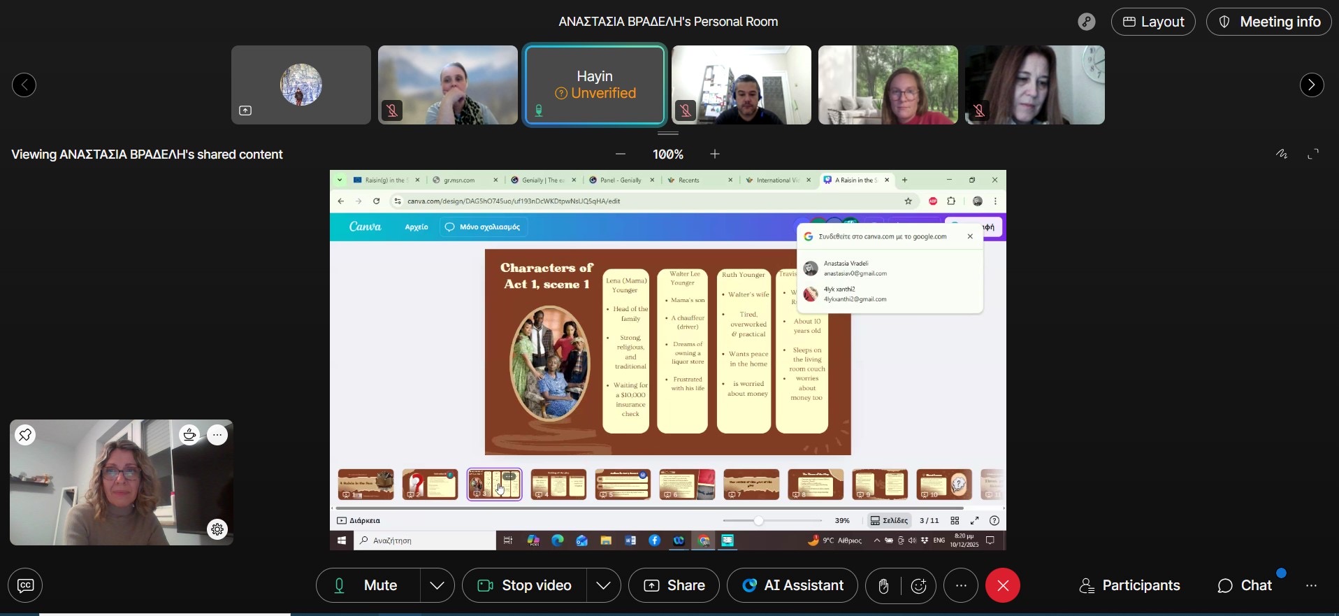Enter full screen for shared content
The width and height of the screenshot is (1339, 616).
coord(1313,154)
